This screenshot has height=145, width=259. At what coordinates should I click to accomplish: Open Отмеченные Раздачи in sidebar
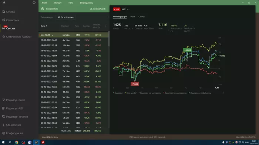coord(18,37)
